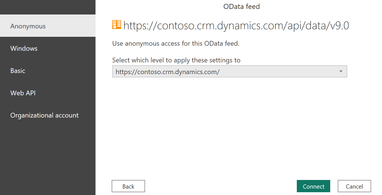382x195 pixels.
Task: Click the selected URL inside the dropdown
Action: point(166,72)
